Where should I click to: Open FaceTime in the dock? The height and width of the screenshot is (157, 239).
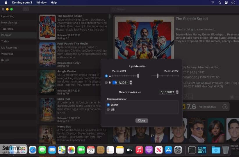[81, 150]
